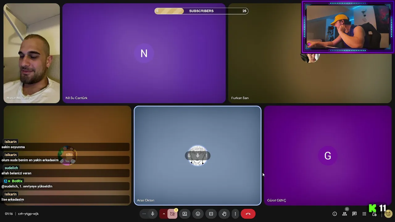Raise your hand in the meeting

click(224, 214)
